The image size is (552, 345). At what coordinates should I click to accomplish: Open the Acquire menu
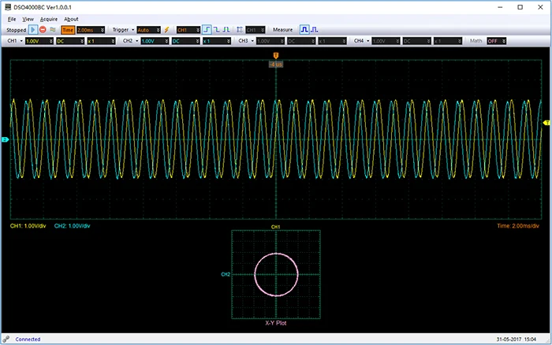click(x=48, y=18)
